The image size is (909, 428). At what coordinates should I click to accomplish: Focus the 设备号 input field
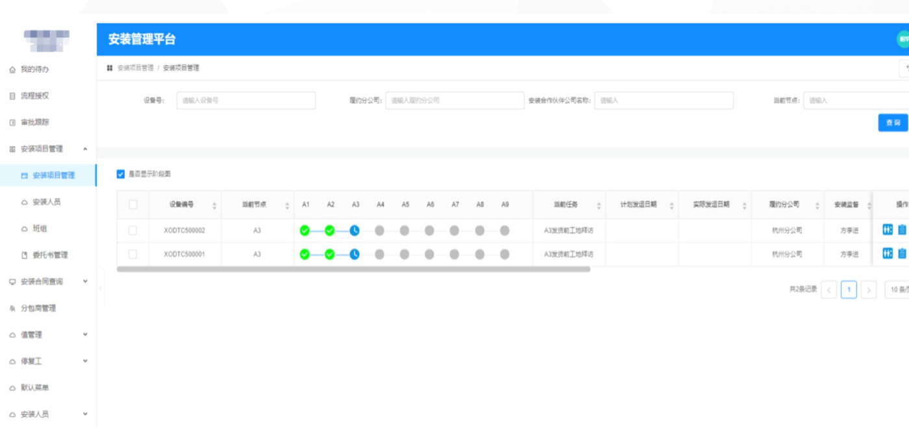[x=246, y=101]
